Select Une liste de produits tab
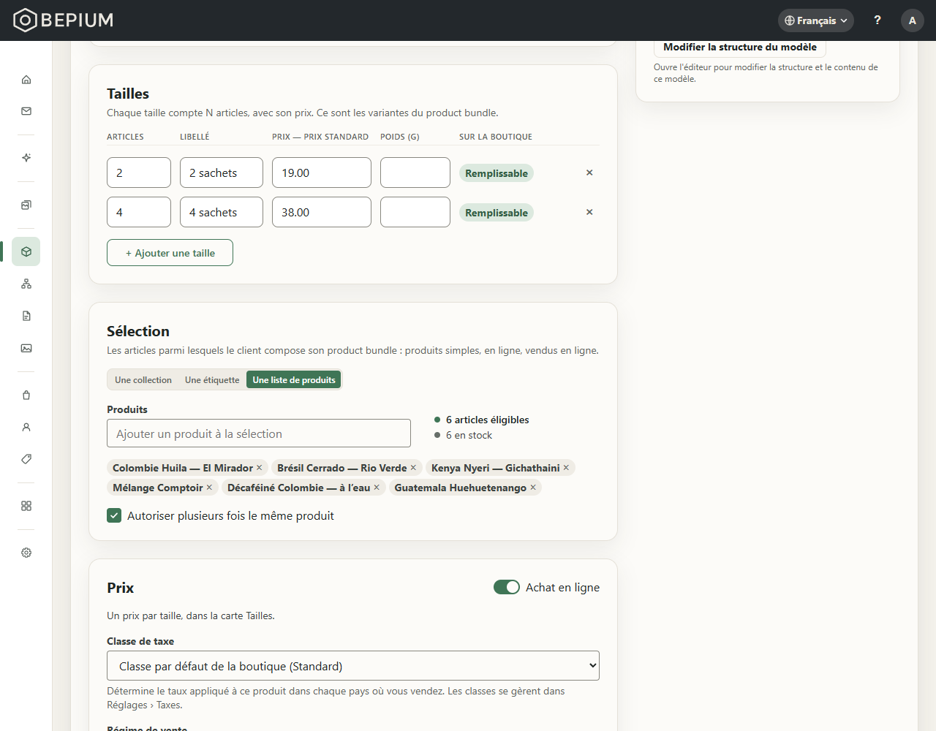 [x=294, y=380]
